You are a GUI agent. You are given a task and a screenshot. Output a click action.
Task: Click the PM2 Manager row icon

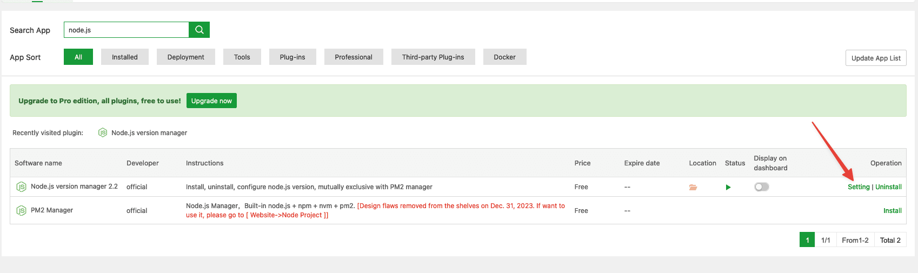[x=21, y=210]
